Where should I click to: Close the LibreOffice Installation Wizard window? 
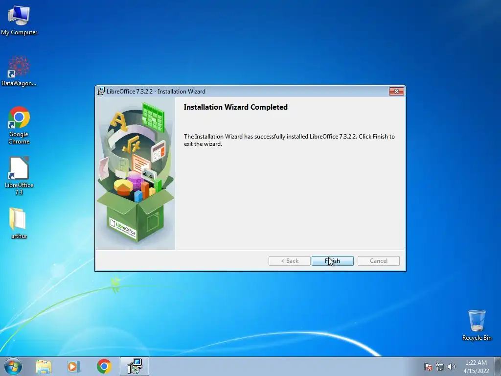(396, 92)
